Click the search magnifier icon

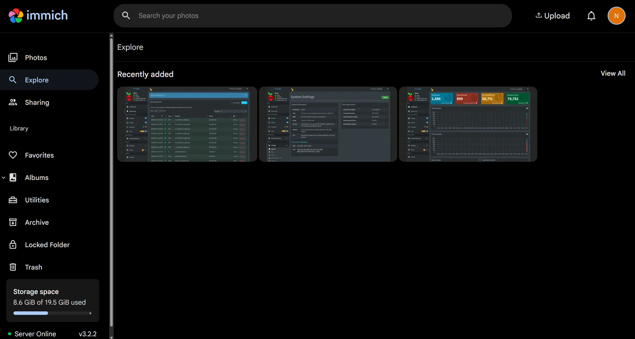click(126, 16)
